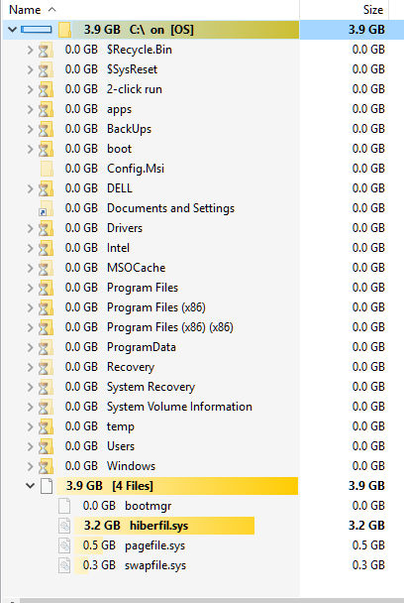This screenshot has width=404, height=603.
Task: Select the apps folder name
Action: pos(119,109)
